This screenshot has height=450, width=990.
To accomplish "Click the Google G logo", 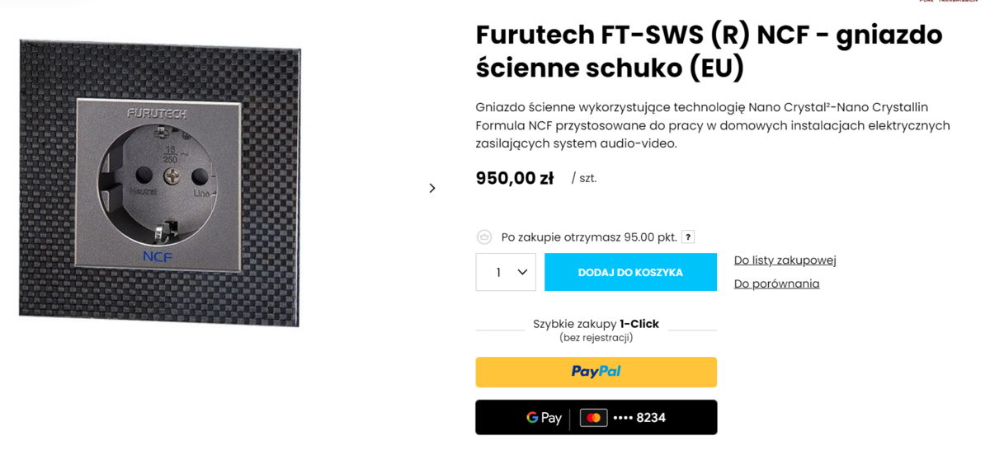I will click(x=533, y=418).
